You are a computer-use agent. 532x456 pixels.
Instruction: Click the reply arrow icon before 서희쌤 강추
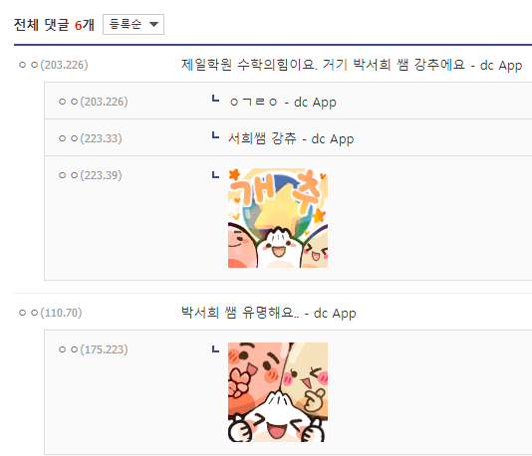point(215,135)
